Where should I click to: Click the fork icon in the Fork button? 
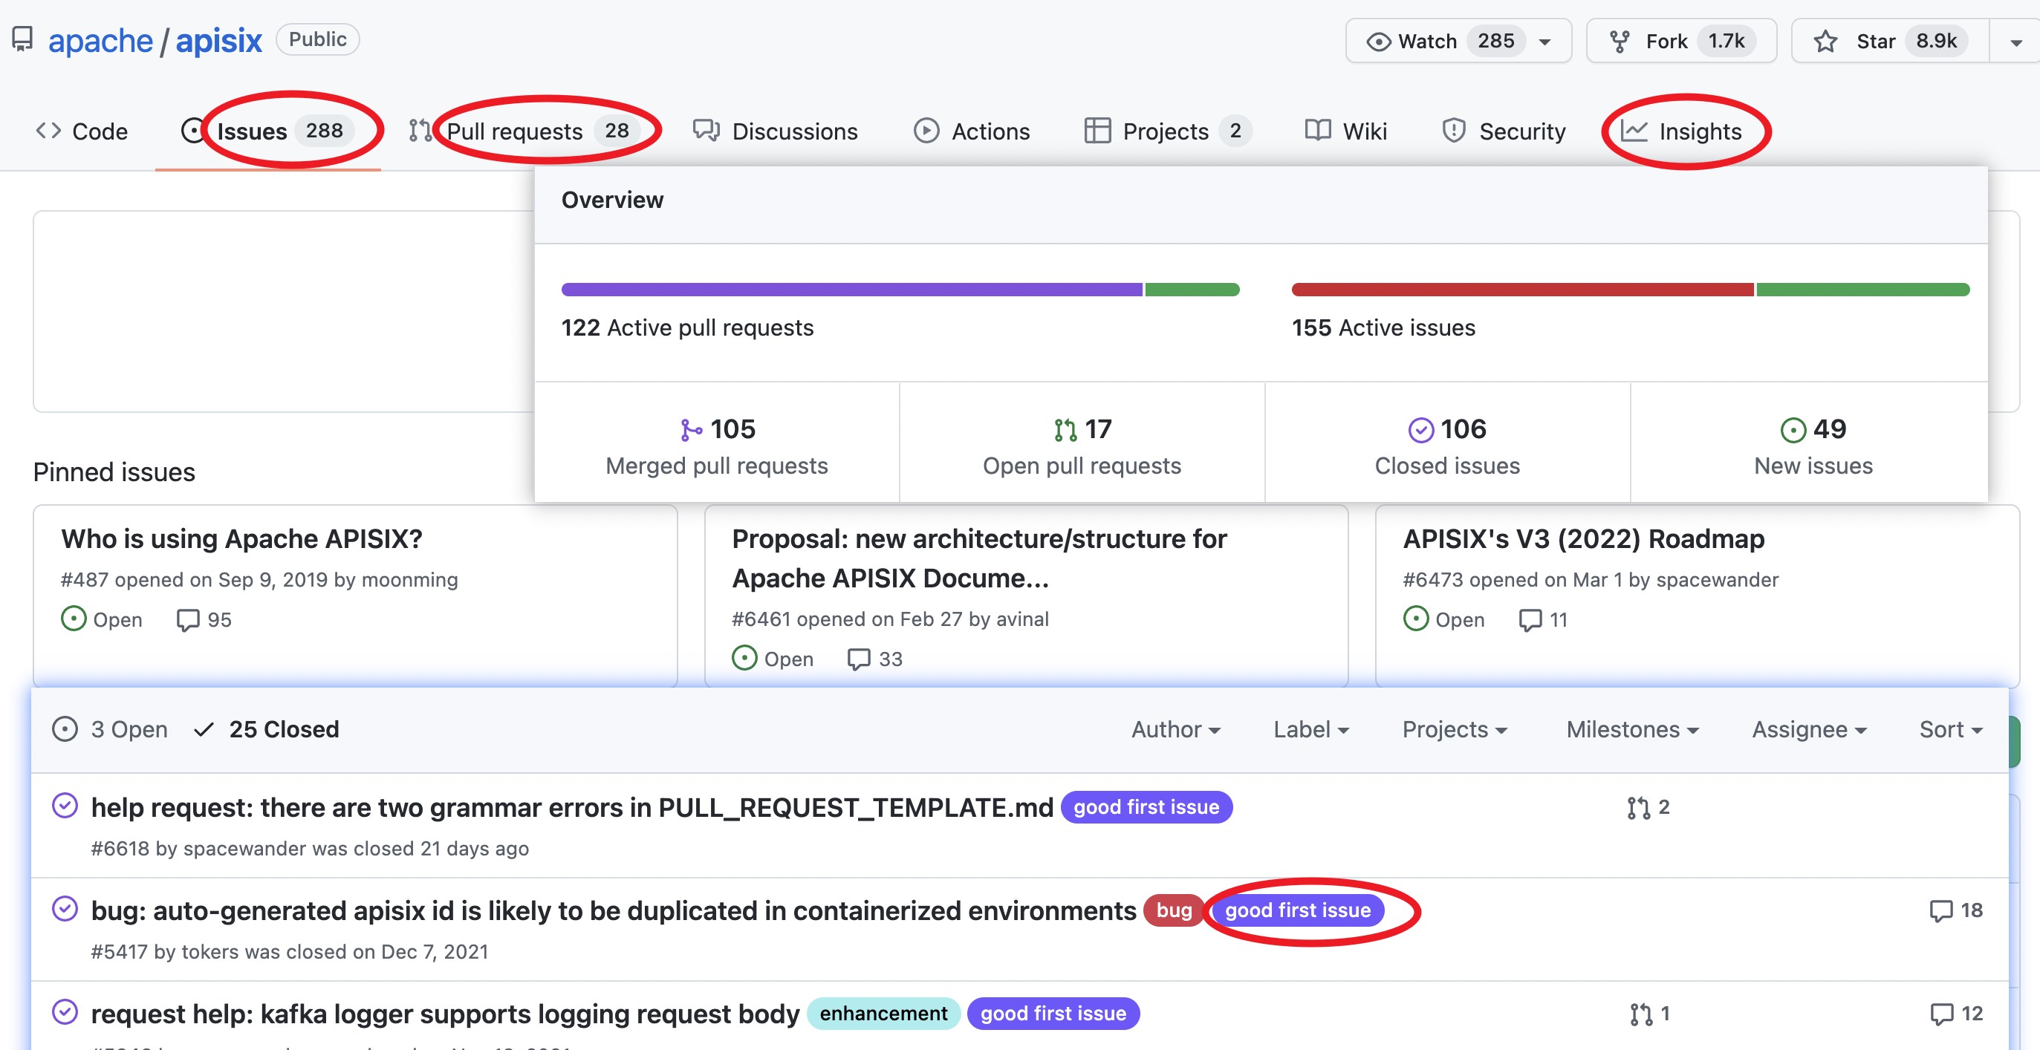click(x=1620, y=41)
